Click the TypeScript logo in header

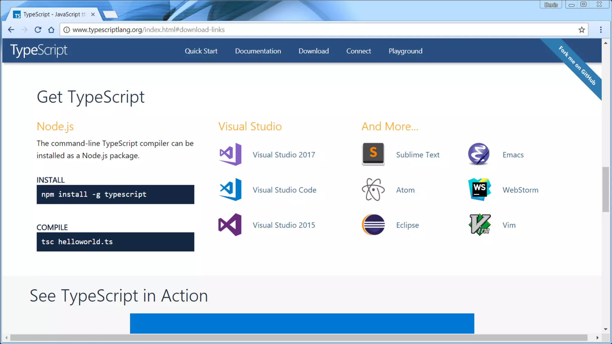point(39,50)
